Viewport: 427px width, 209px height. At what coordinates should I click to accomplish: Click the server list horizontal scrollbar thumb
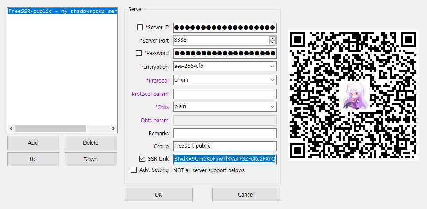(51, 128)
